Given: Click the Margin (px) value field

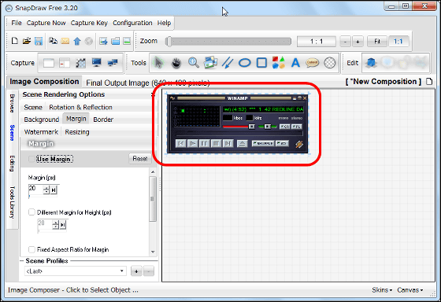Looking at the screenshot, I should [x=35, y=190].
